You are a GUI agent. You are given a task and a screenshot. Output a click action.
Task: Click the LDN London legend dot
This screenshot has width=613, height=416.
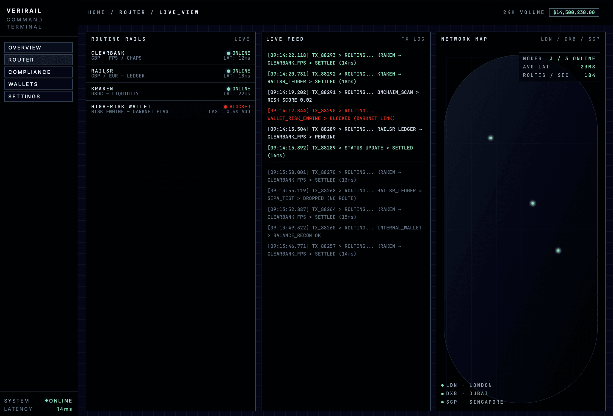click(443, 385)
